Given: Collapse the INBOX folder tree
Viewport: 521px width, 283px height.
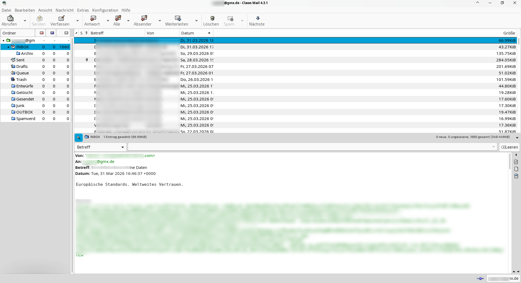Looking at the screenshot, I should pyautogui.click(x=8, y=47).
